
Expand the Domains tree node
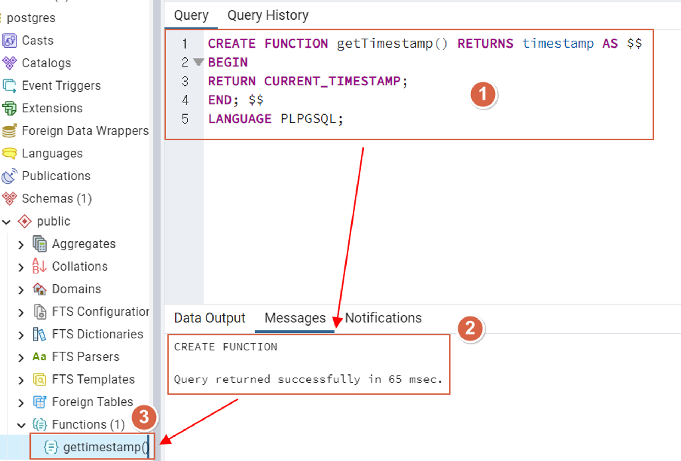21,290
